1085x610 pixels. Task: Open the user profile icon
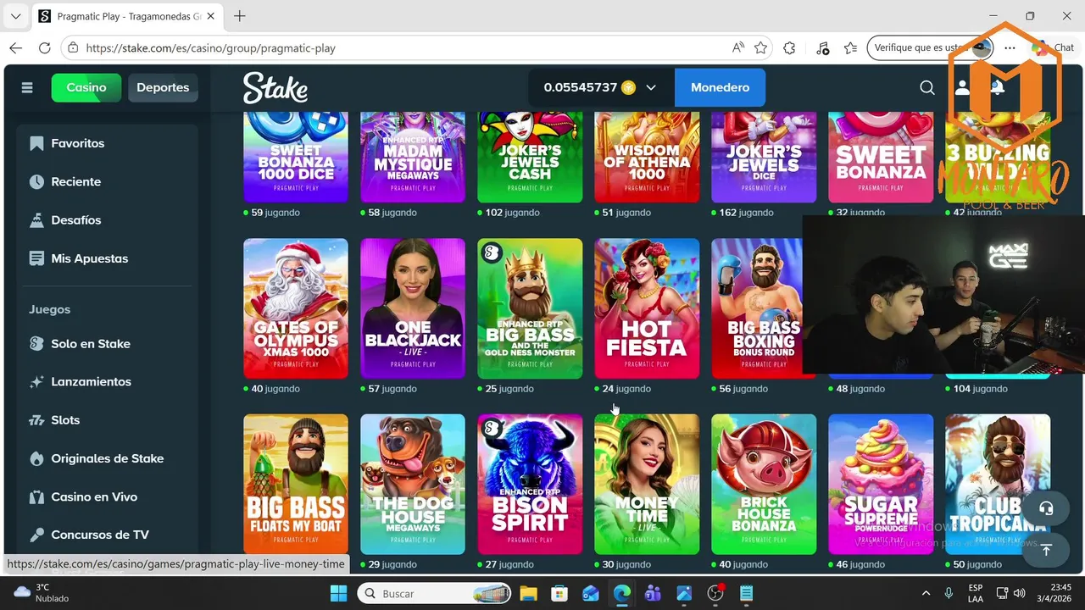tap(962, 87)
